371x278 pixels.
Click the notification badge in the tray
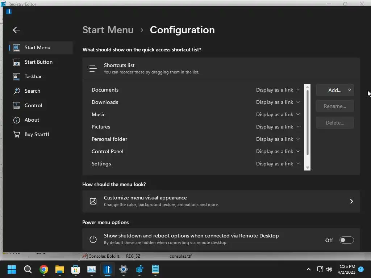(361, 269)
